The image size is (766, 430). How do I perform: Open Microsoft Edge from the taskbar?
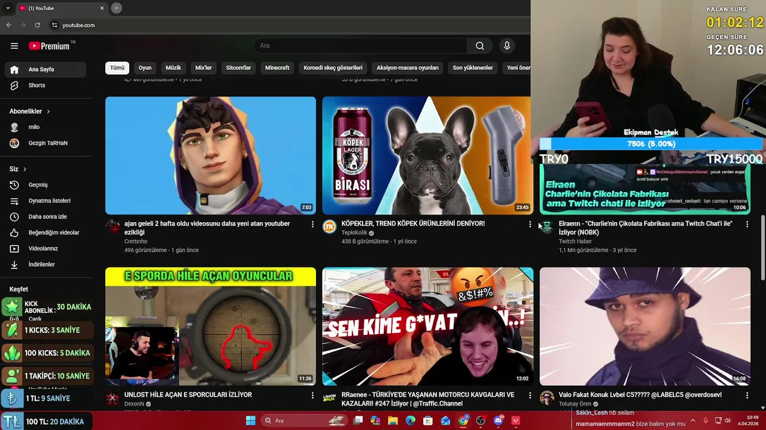pos(411,420)
